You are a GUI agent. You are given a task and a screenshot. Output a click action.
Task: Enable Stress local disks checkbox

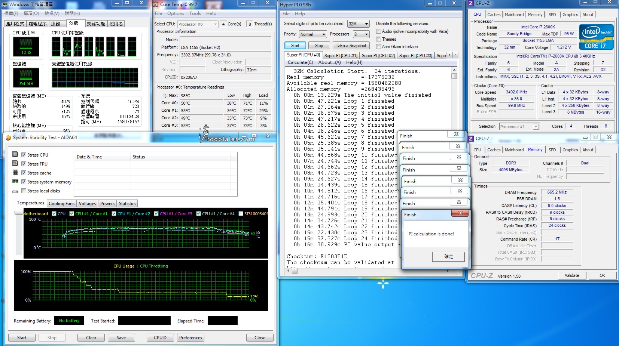tap(24, 191)
